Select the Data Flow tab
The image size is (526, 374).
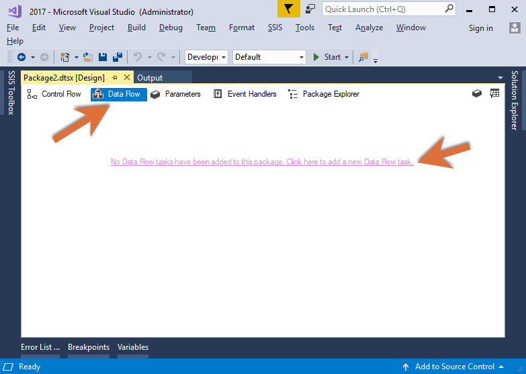(119, 94)
